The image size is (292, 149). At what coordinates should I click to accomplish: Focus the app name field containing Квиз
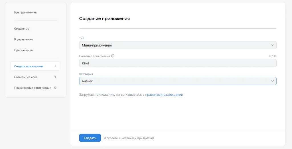coord(178,63)
